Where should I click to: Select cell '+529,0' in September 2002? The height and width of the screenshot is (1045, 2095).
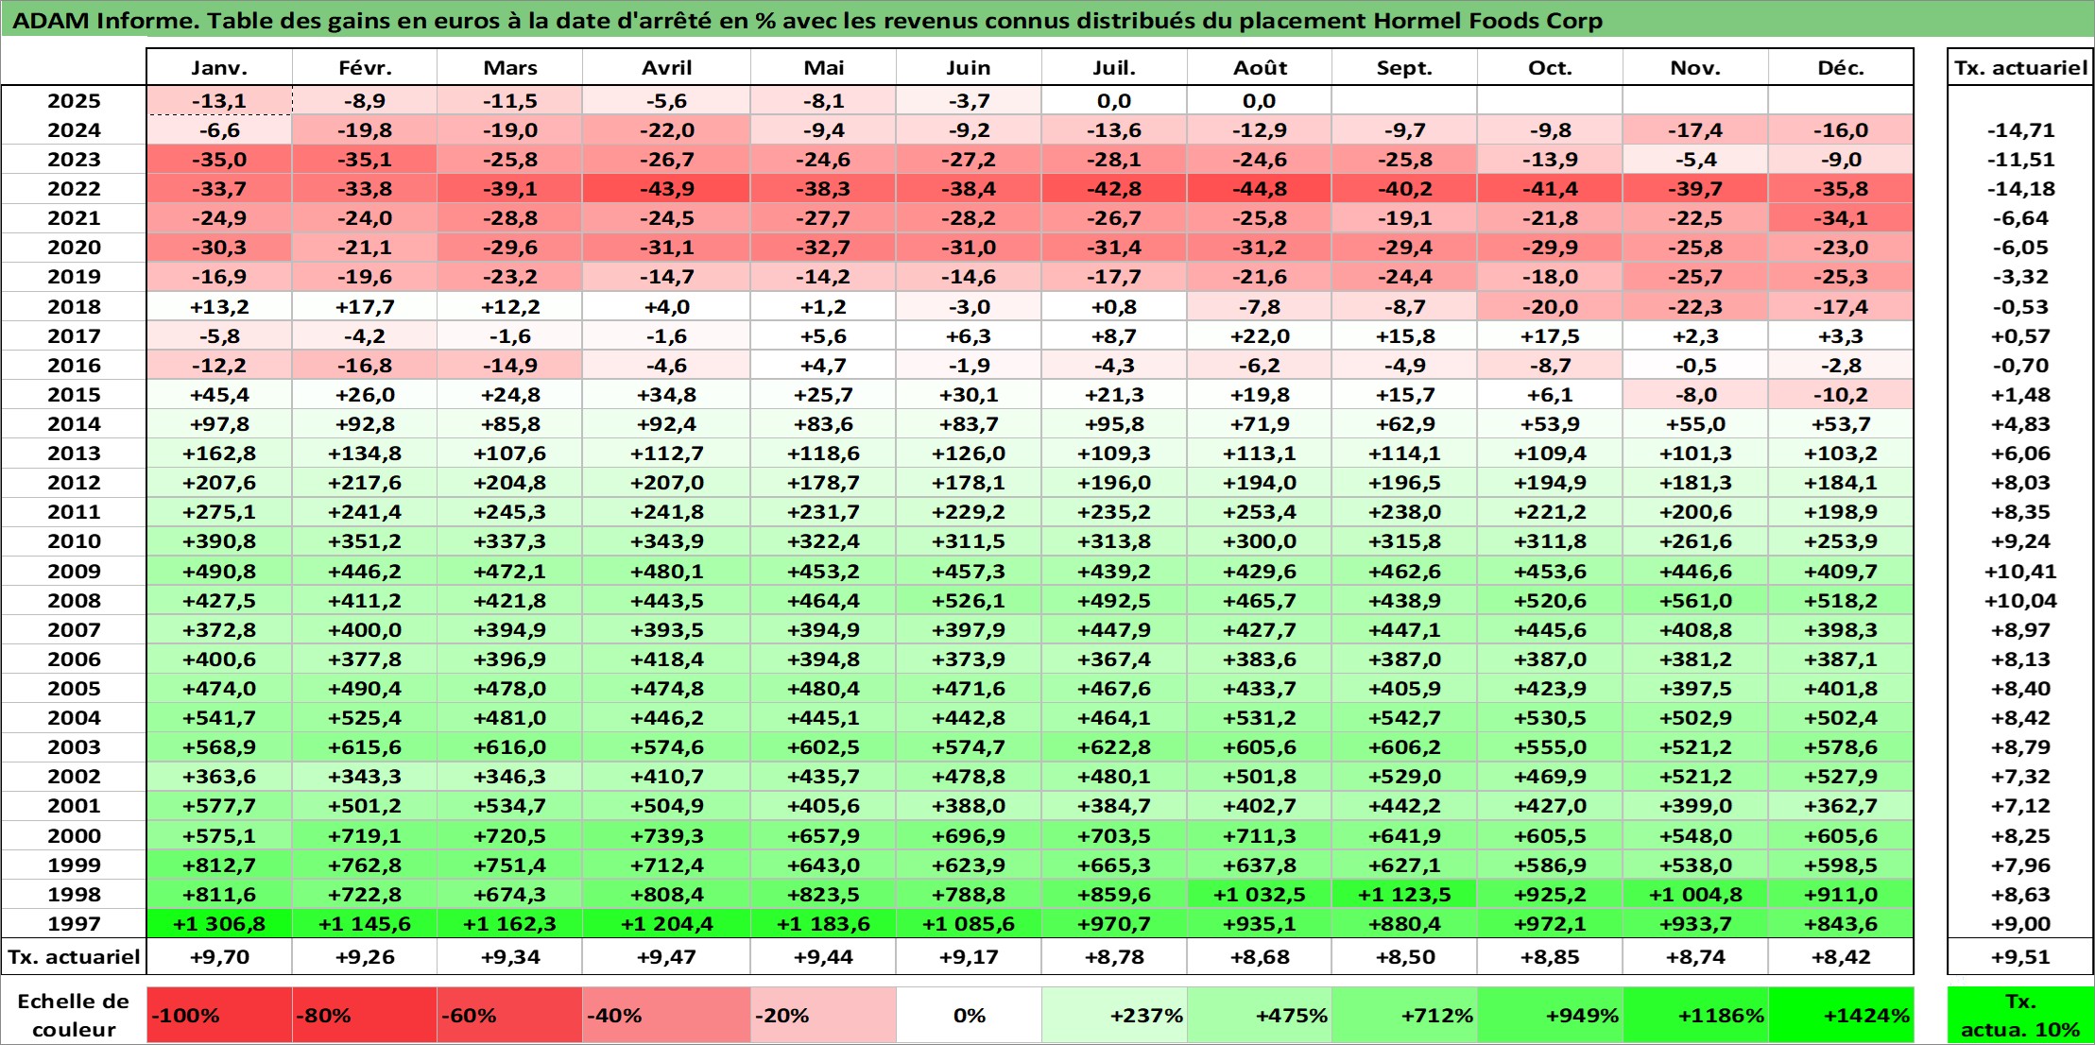[1404, 777]
